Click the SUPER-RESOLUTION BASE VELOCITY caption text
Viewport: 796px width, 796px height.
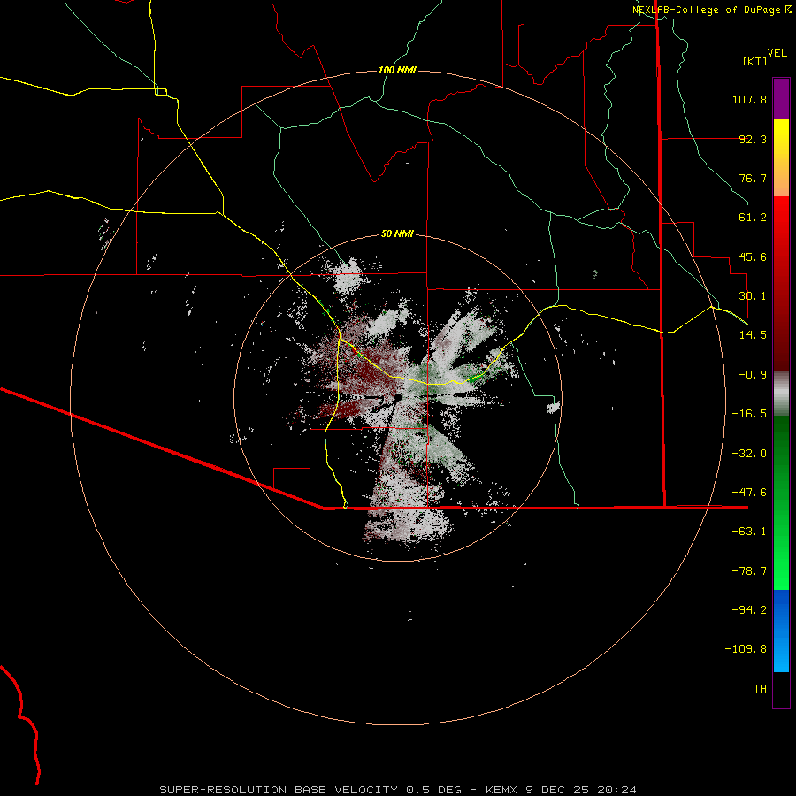coord(279,790)
